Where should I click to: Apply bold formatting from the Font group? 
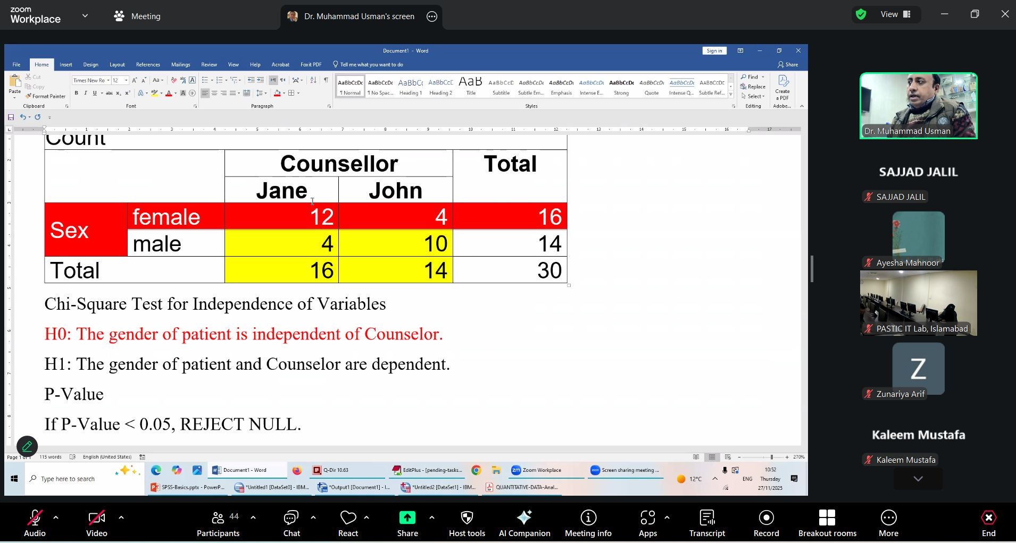tap(77, 93)
